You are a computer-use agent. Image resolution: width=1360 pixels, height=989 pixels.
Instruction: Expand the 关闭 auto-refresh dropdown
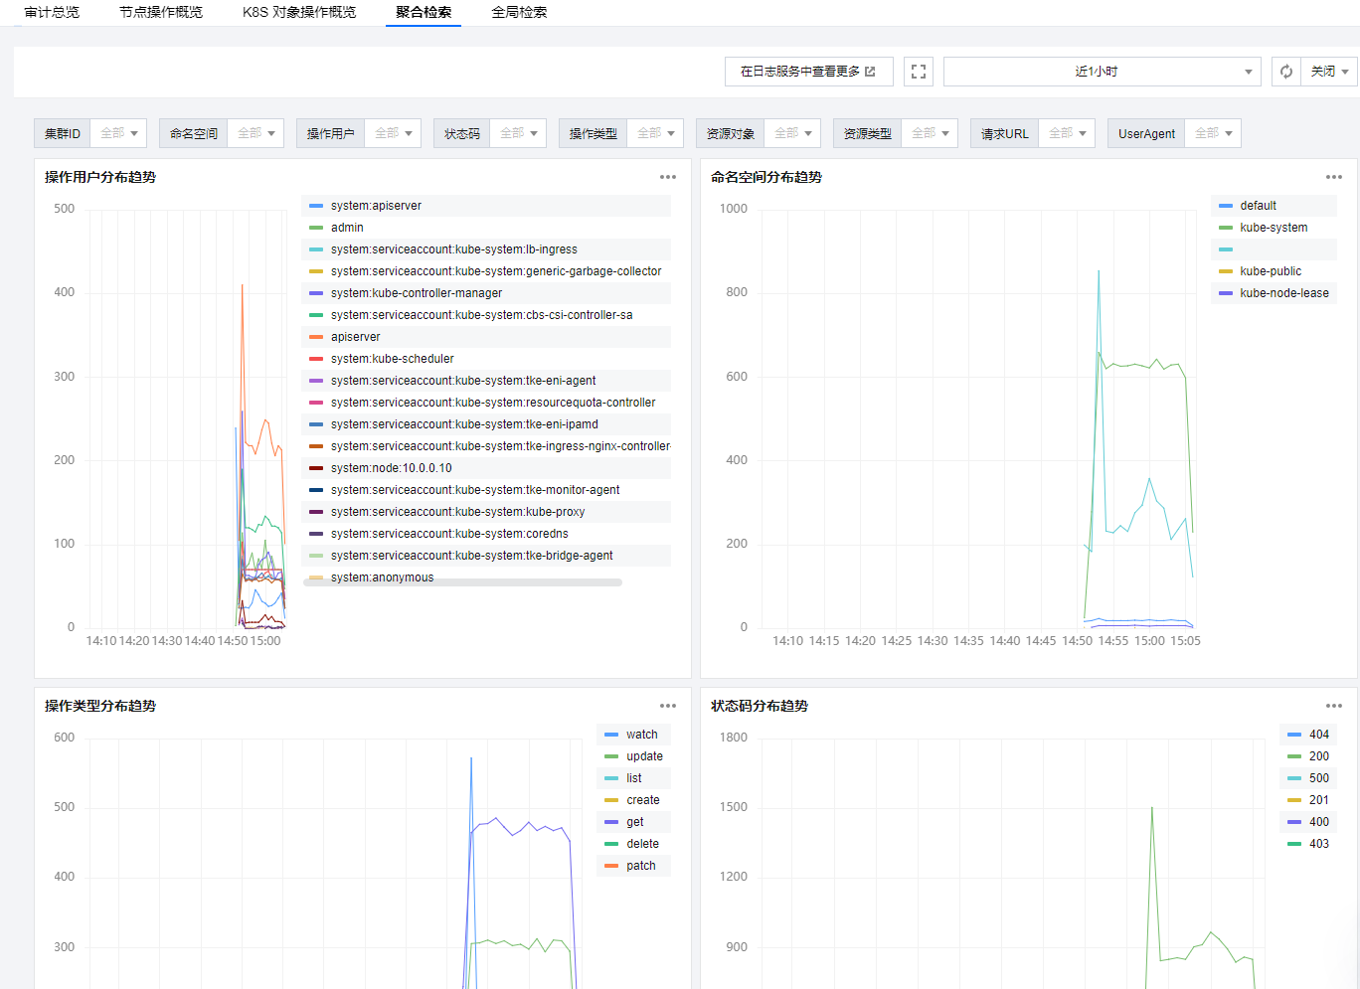1329,72
